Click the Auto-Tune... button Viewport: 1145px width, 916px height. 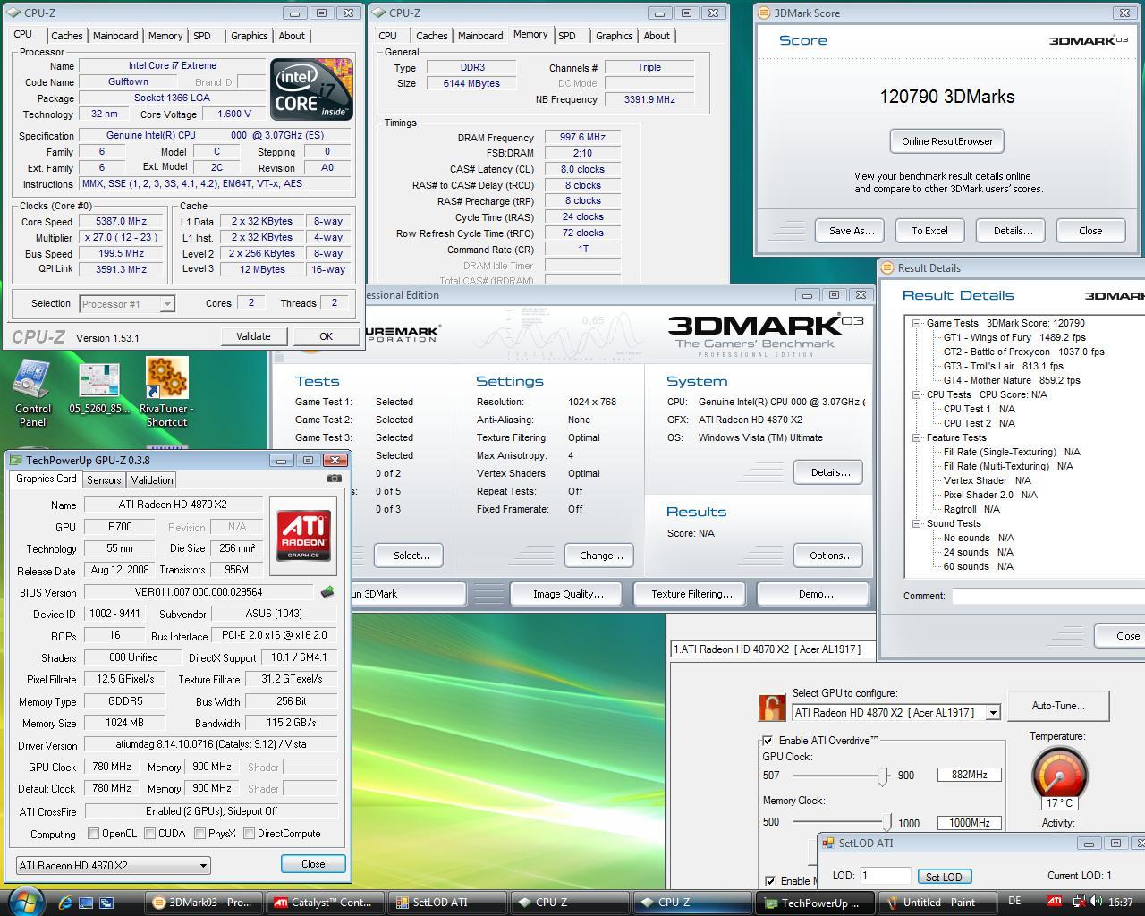[1058, 706]
